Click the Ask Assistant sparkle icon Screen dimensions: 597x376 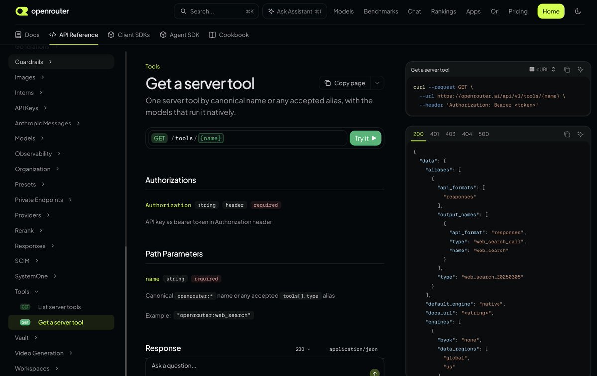pyautogui.click(x=271, y=11)
